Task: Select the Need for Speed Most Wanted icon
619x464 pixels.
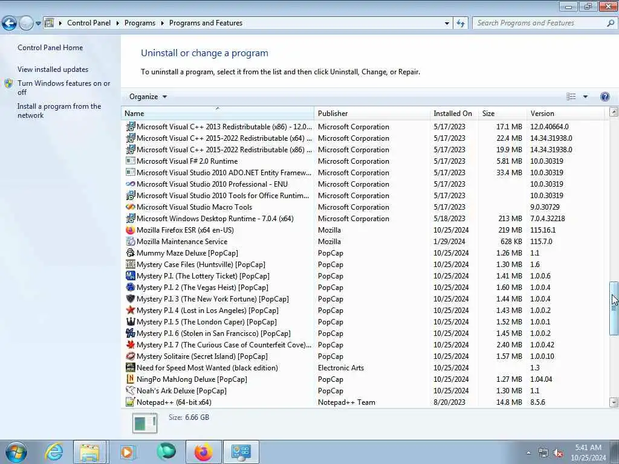Action: click(131, 367)
